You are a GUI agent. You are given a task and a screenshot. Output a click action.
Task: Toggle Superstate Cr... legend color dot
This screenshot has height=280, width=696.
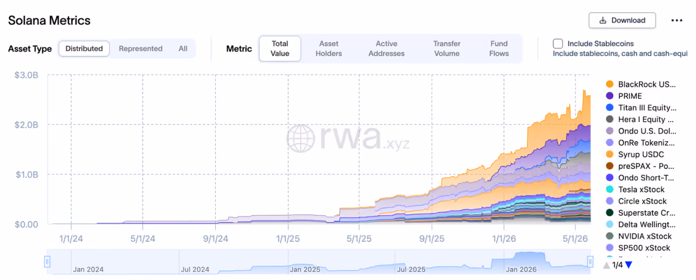(x=610, y=213)
